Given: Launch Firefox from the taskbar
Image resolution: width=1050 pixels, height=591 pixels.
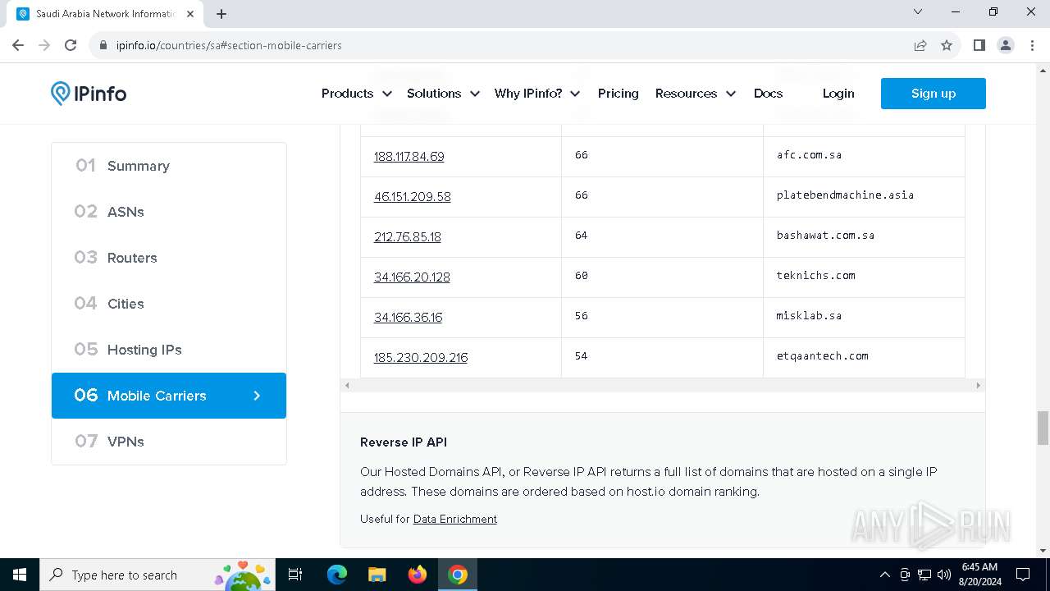Looking at the screenshot, I should [x=418, y=575].
